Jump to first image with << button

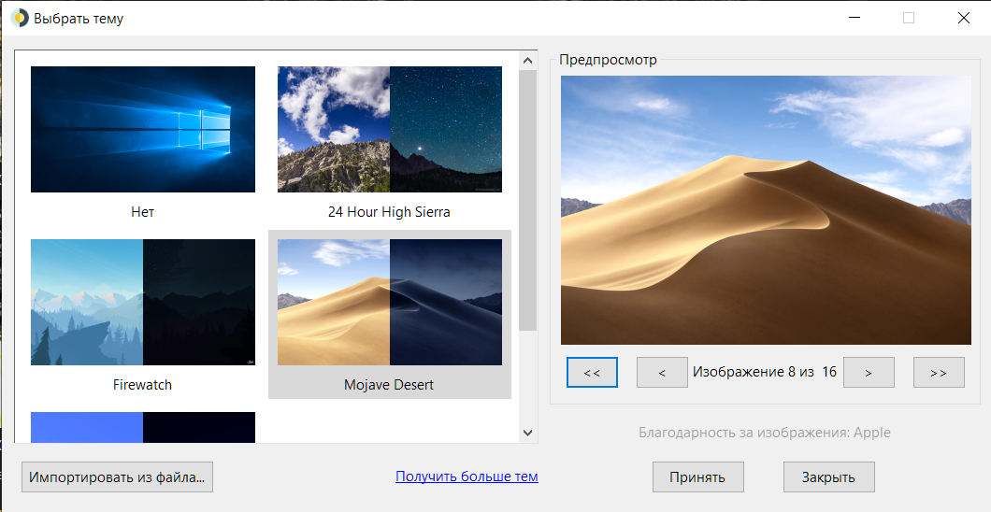[592, 372]
